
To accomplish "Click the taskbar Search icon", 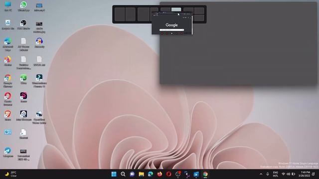I will point(123,174).
